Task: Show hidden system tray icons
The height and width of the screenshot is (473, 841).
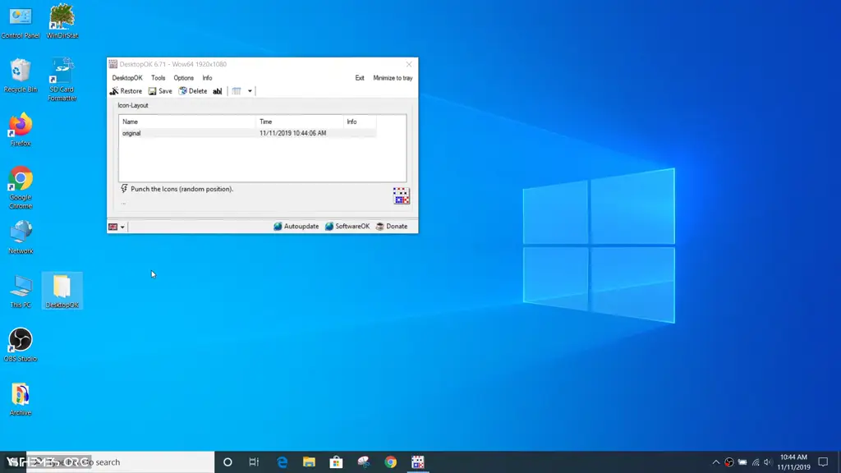Action: (x=715, y=462)
